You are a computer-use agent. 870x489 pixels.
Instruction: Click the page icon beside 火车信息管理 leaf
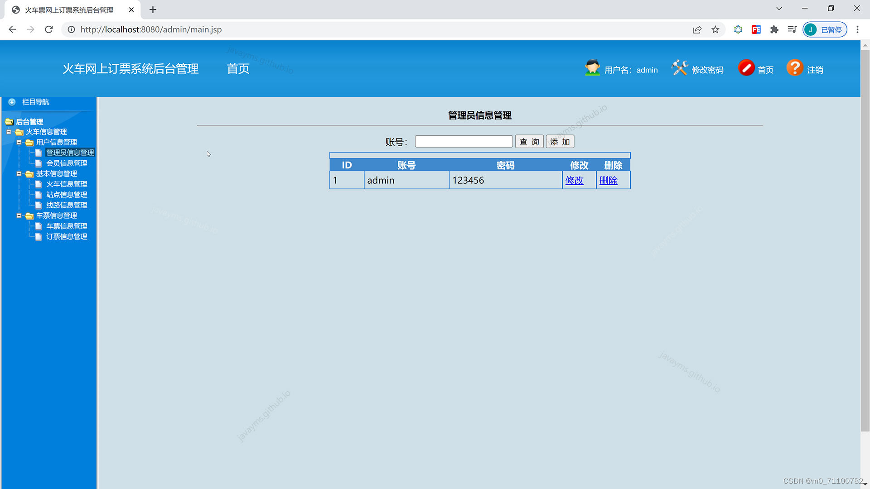[x=39, y=184]
